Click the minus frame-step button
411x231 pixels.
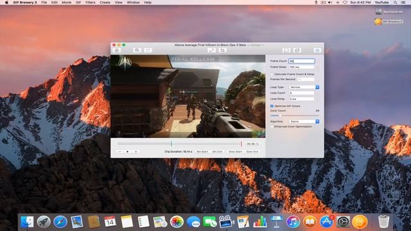point(120,151)
